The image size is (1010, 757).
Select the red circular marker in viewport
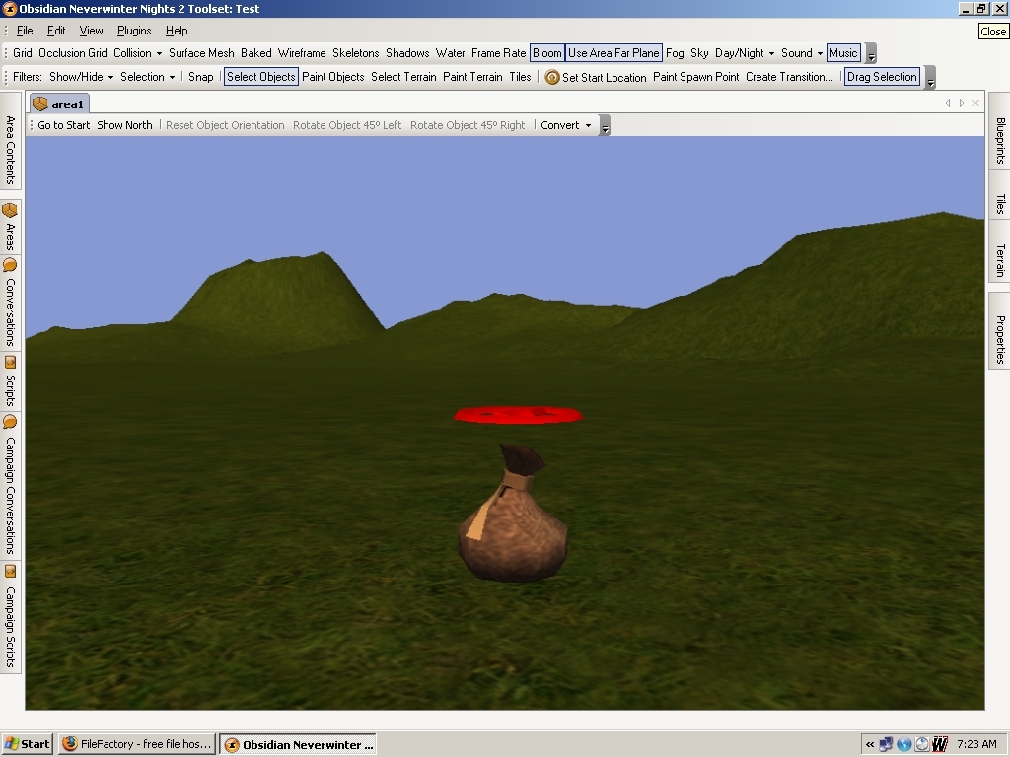[x=518, y=415]
